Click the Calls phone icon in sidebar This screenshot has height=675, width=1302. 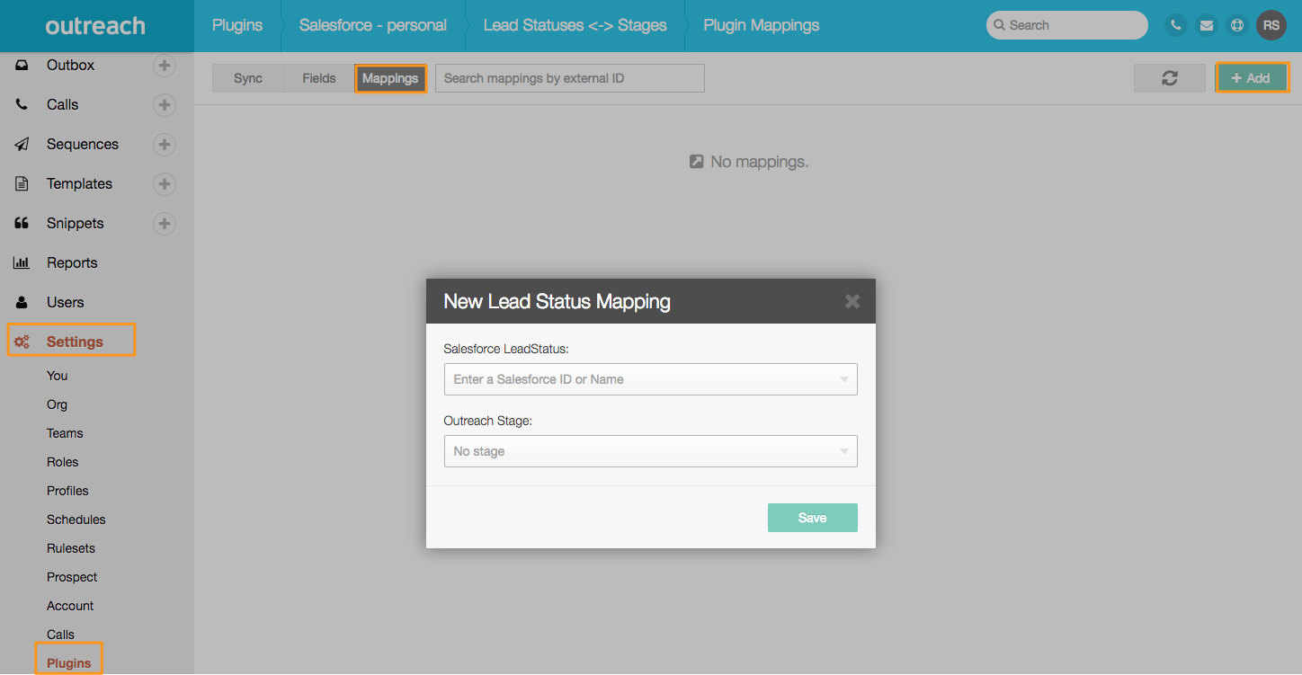coord(22,104)
